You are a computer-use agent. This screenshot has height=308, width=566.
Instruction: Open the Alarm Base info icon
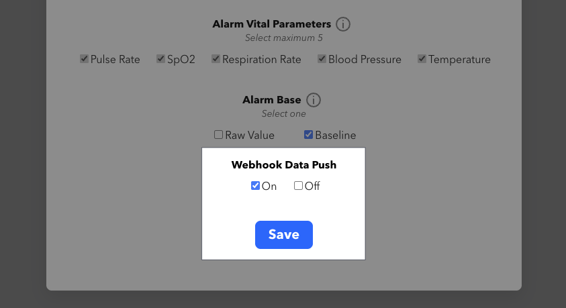314,100
